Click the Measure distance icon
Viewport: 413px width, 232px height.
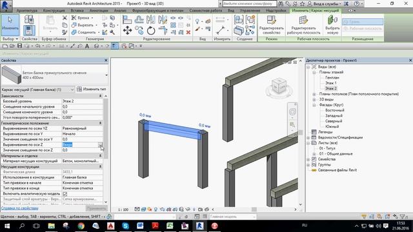[x=220, y=30]
